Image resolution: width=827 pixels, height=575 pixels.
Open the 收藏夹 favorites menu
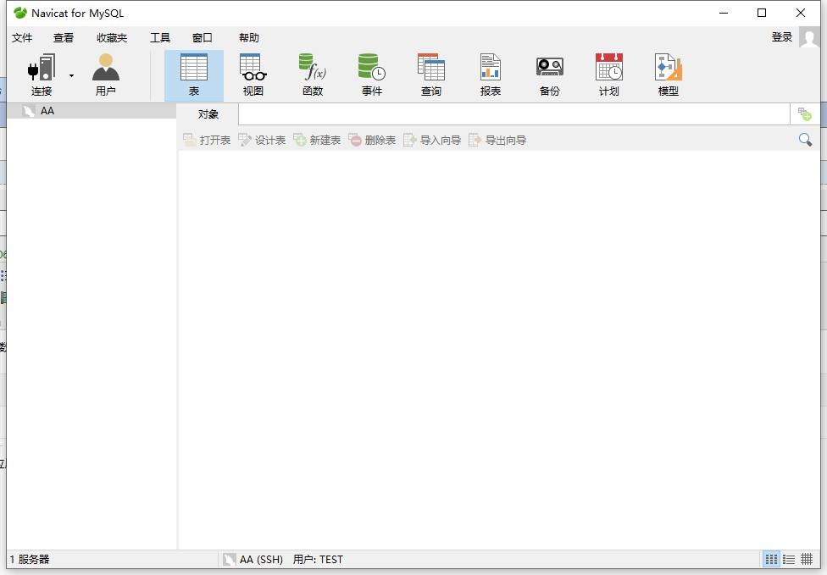click(112, 38)
